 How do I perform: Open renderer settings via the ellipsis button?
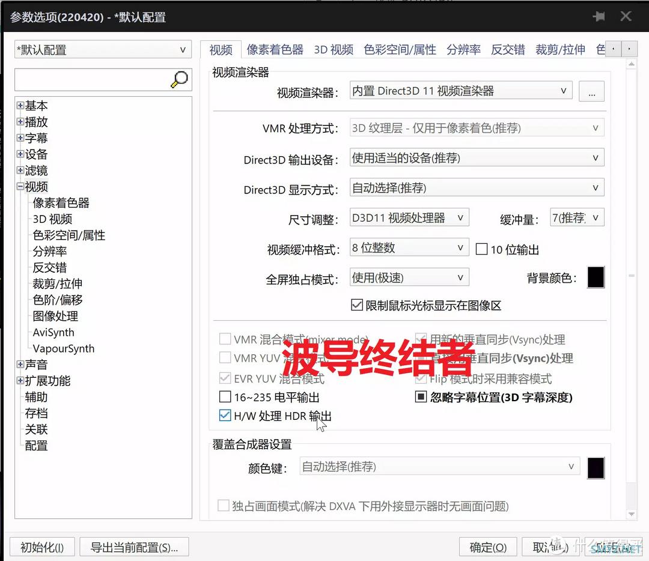click(x=591, y=91)
